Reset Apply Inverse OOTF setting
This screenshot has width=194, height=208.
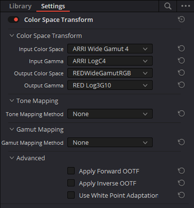tap(181, 183)
